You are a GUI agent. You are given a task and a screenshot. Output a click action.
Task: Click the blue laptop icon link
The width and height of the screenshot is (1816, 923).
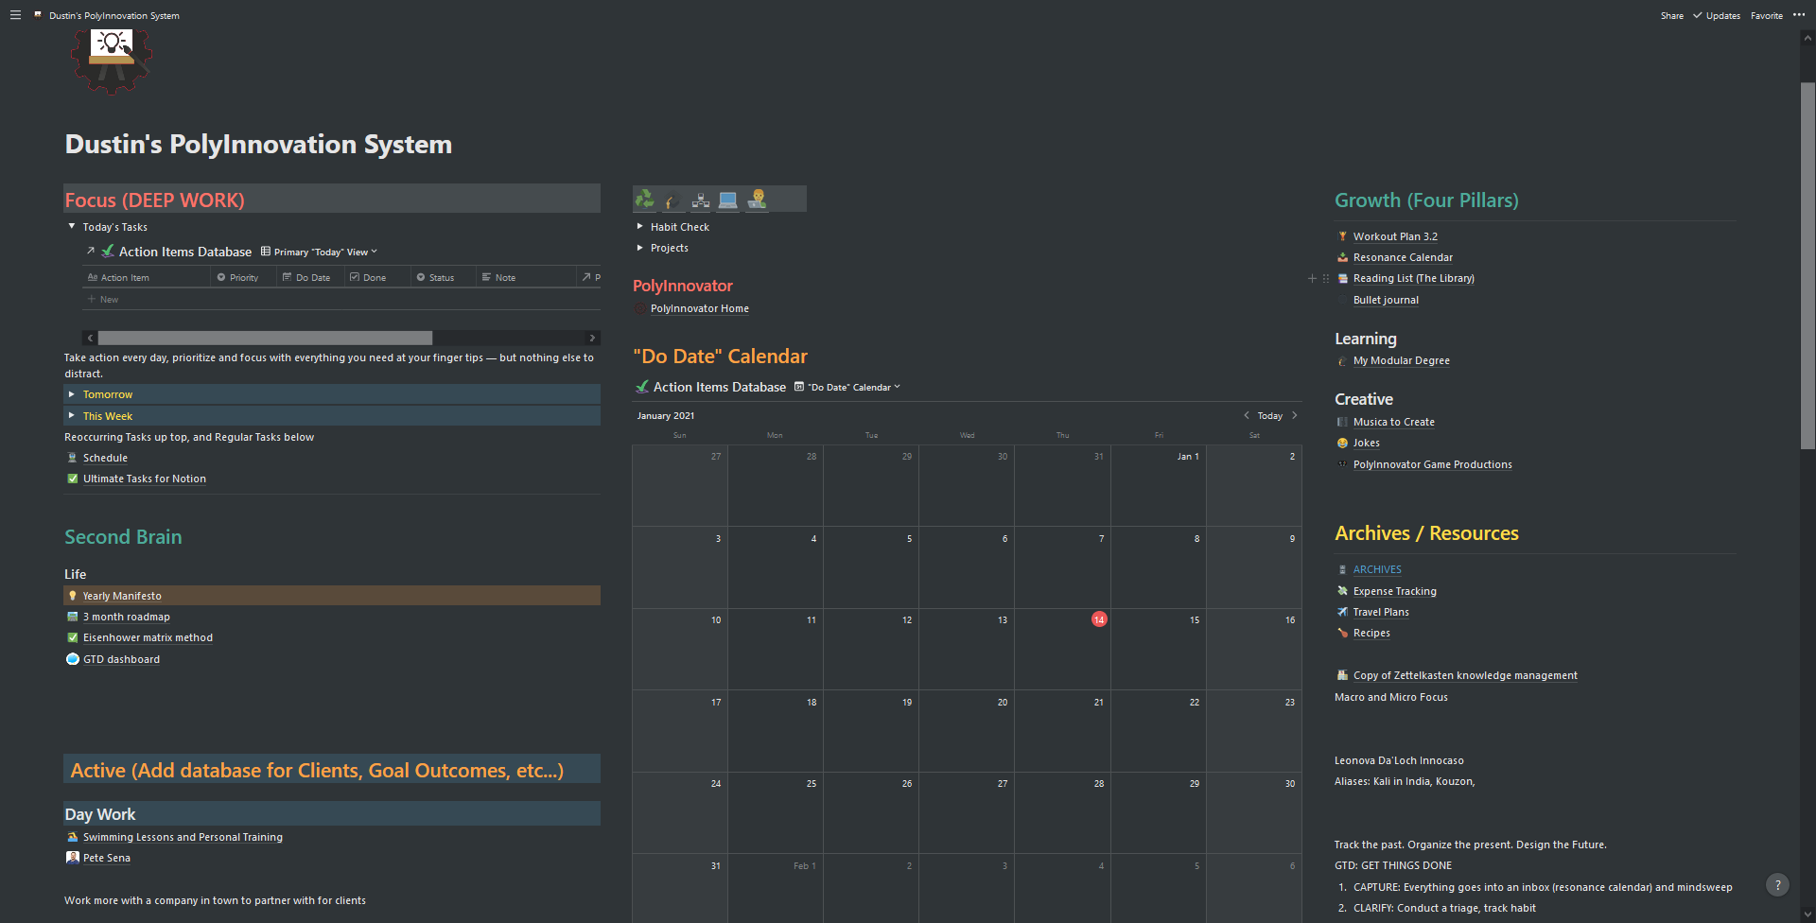[x=728, y=200]
